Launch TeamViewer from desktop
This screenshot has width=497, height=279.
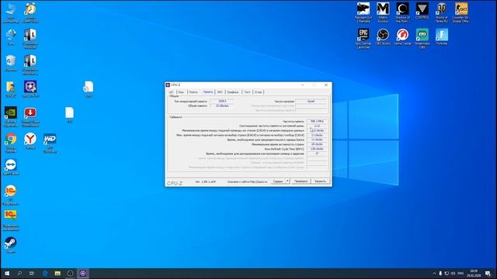[x=11, y=167]
